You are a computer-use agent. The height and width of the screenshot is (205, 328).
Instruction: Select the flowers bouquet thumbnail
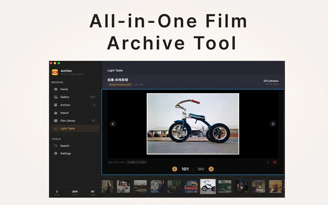(x=242, y=186)
